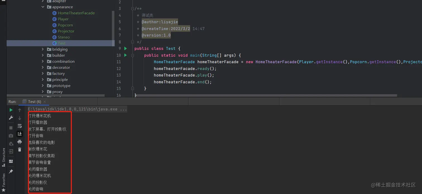Expand the builder folder chevron
Viewport: 422px width, 194px height.
43,55
